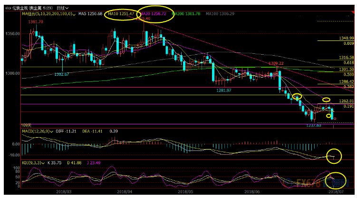This screenshot has width=357, height=199.
Task: Click the 1302.67 low price label
Action: 61,74
